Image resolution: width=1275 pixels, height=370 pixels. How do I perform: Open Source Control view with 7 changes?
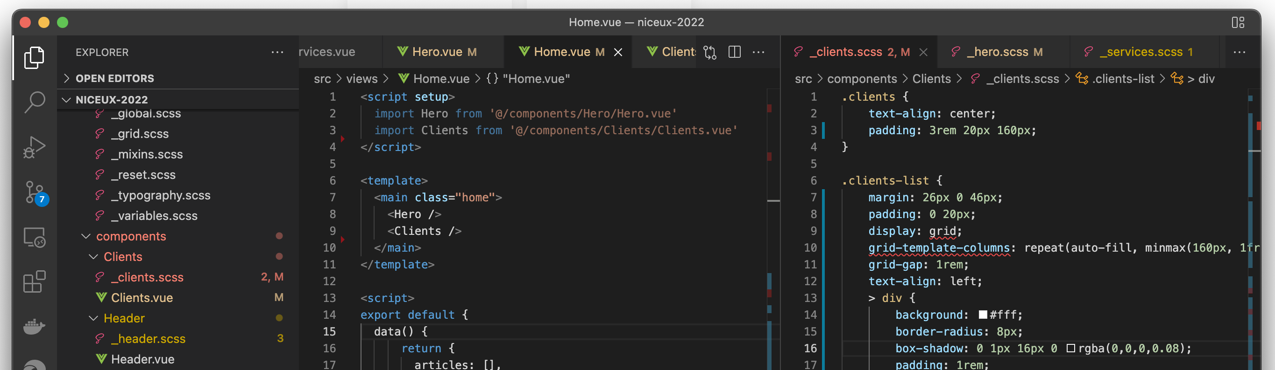point(35,192)
